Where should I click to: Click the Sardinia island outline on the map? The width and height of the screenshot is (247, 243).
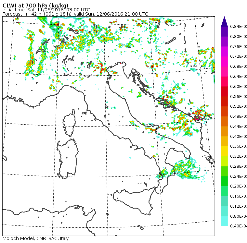point(68,159)
